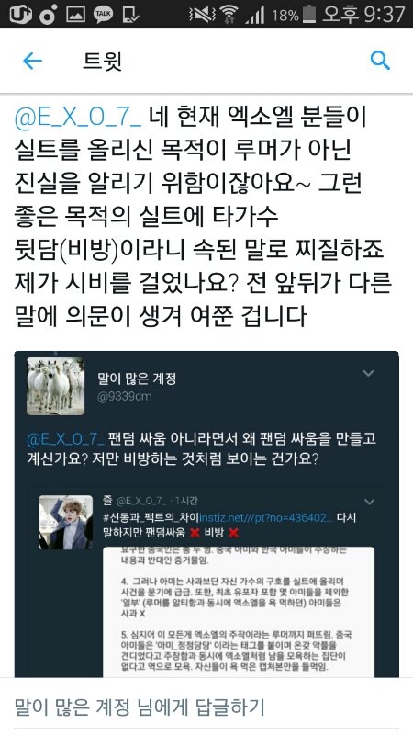Open search with the magnifier icon
The width and height of the screenshot is (413, 735).
380,61
